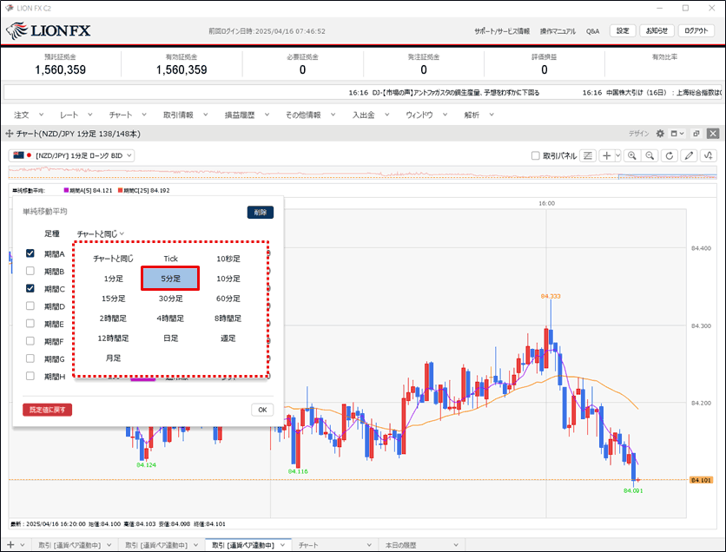Open the window layout dropdown in chart header
Viewport: 726px width, 552px height.
pyautogui.click(x=677, y=134)
